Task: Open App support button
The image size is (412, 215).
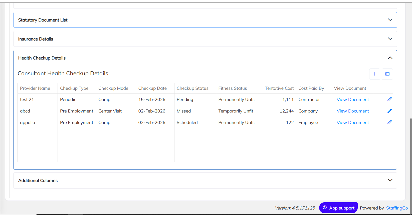Action: [338, 208]
